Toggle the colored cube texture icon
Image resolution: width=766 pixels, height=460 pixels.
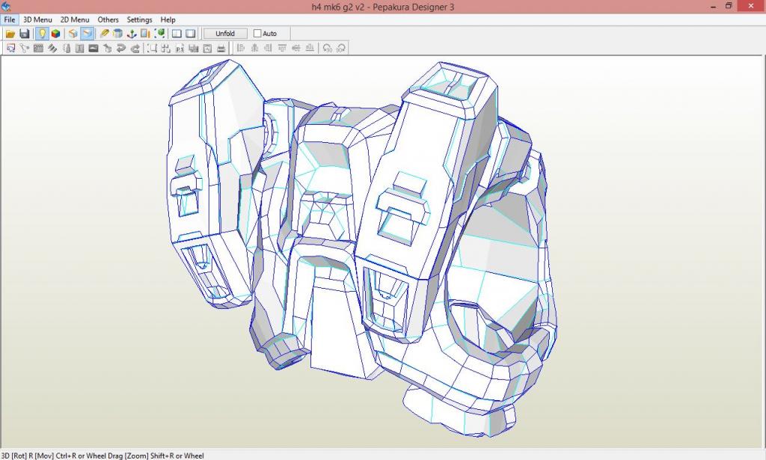(55, 34)
